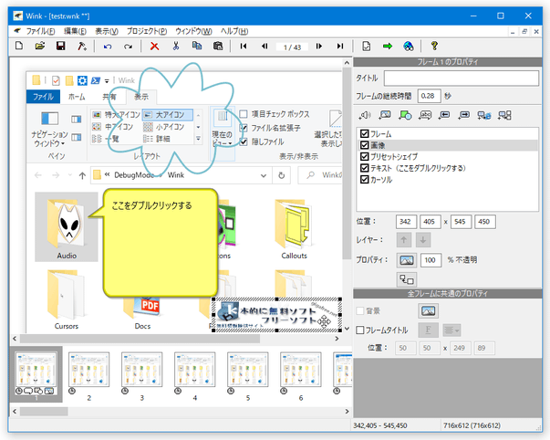Undo the last action
Image resolution: width=550 pixels, height=440 pixels.
pyautogui.click(x=108, y=46)
